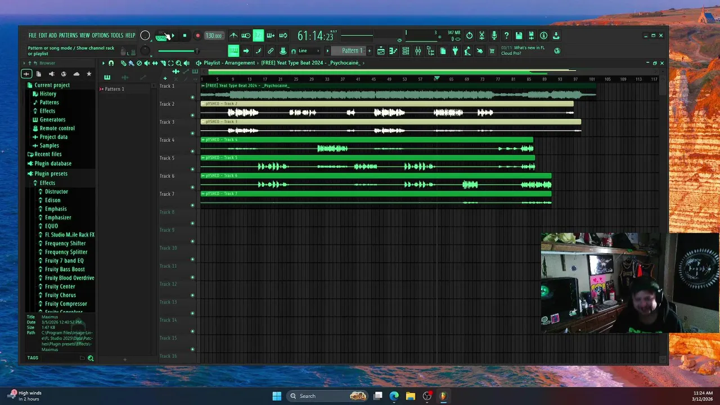Open Windows Start button on taskbar

click(277, 396)
